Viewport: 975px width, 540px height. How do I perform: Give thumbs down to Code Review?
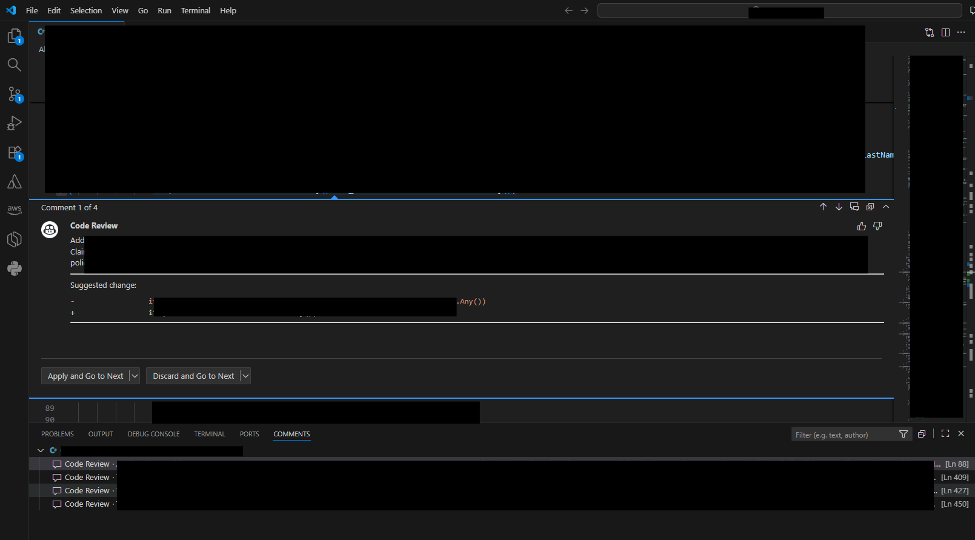click(x=877, y=226)
